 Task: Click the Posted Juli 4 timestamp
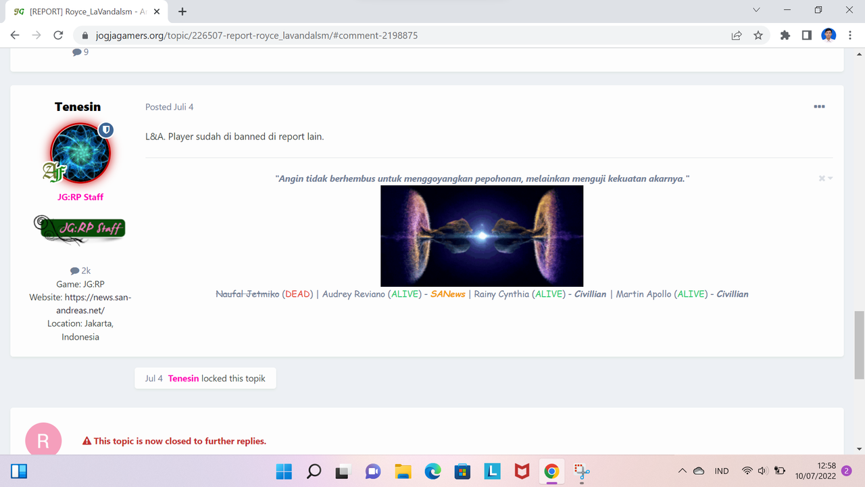tap(170, 107)
